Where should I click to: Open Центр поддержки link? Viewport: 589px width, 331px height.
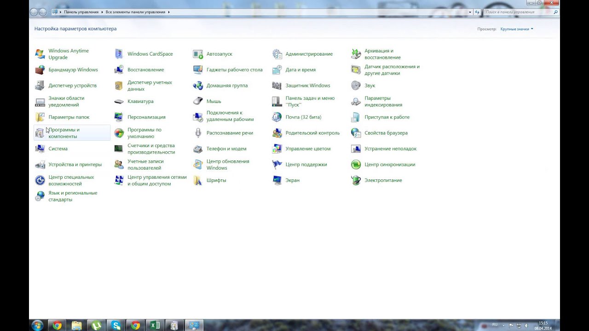[306, 165]
